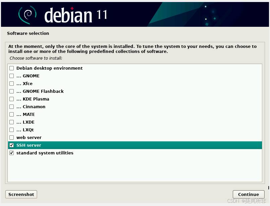Click the highlighted 'SSH server' row text

pos(29,145)
